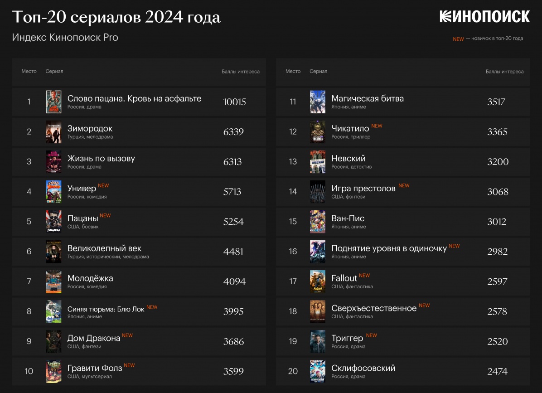Click the score 5713
This screenshot has height=393, width=542.
[232, 192]
